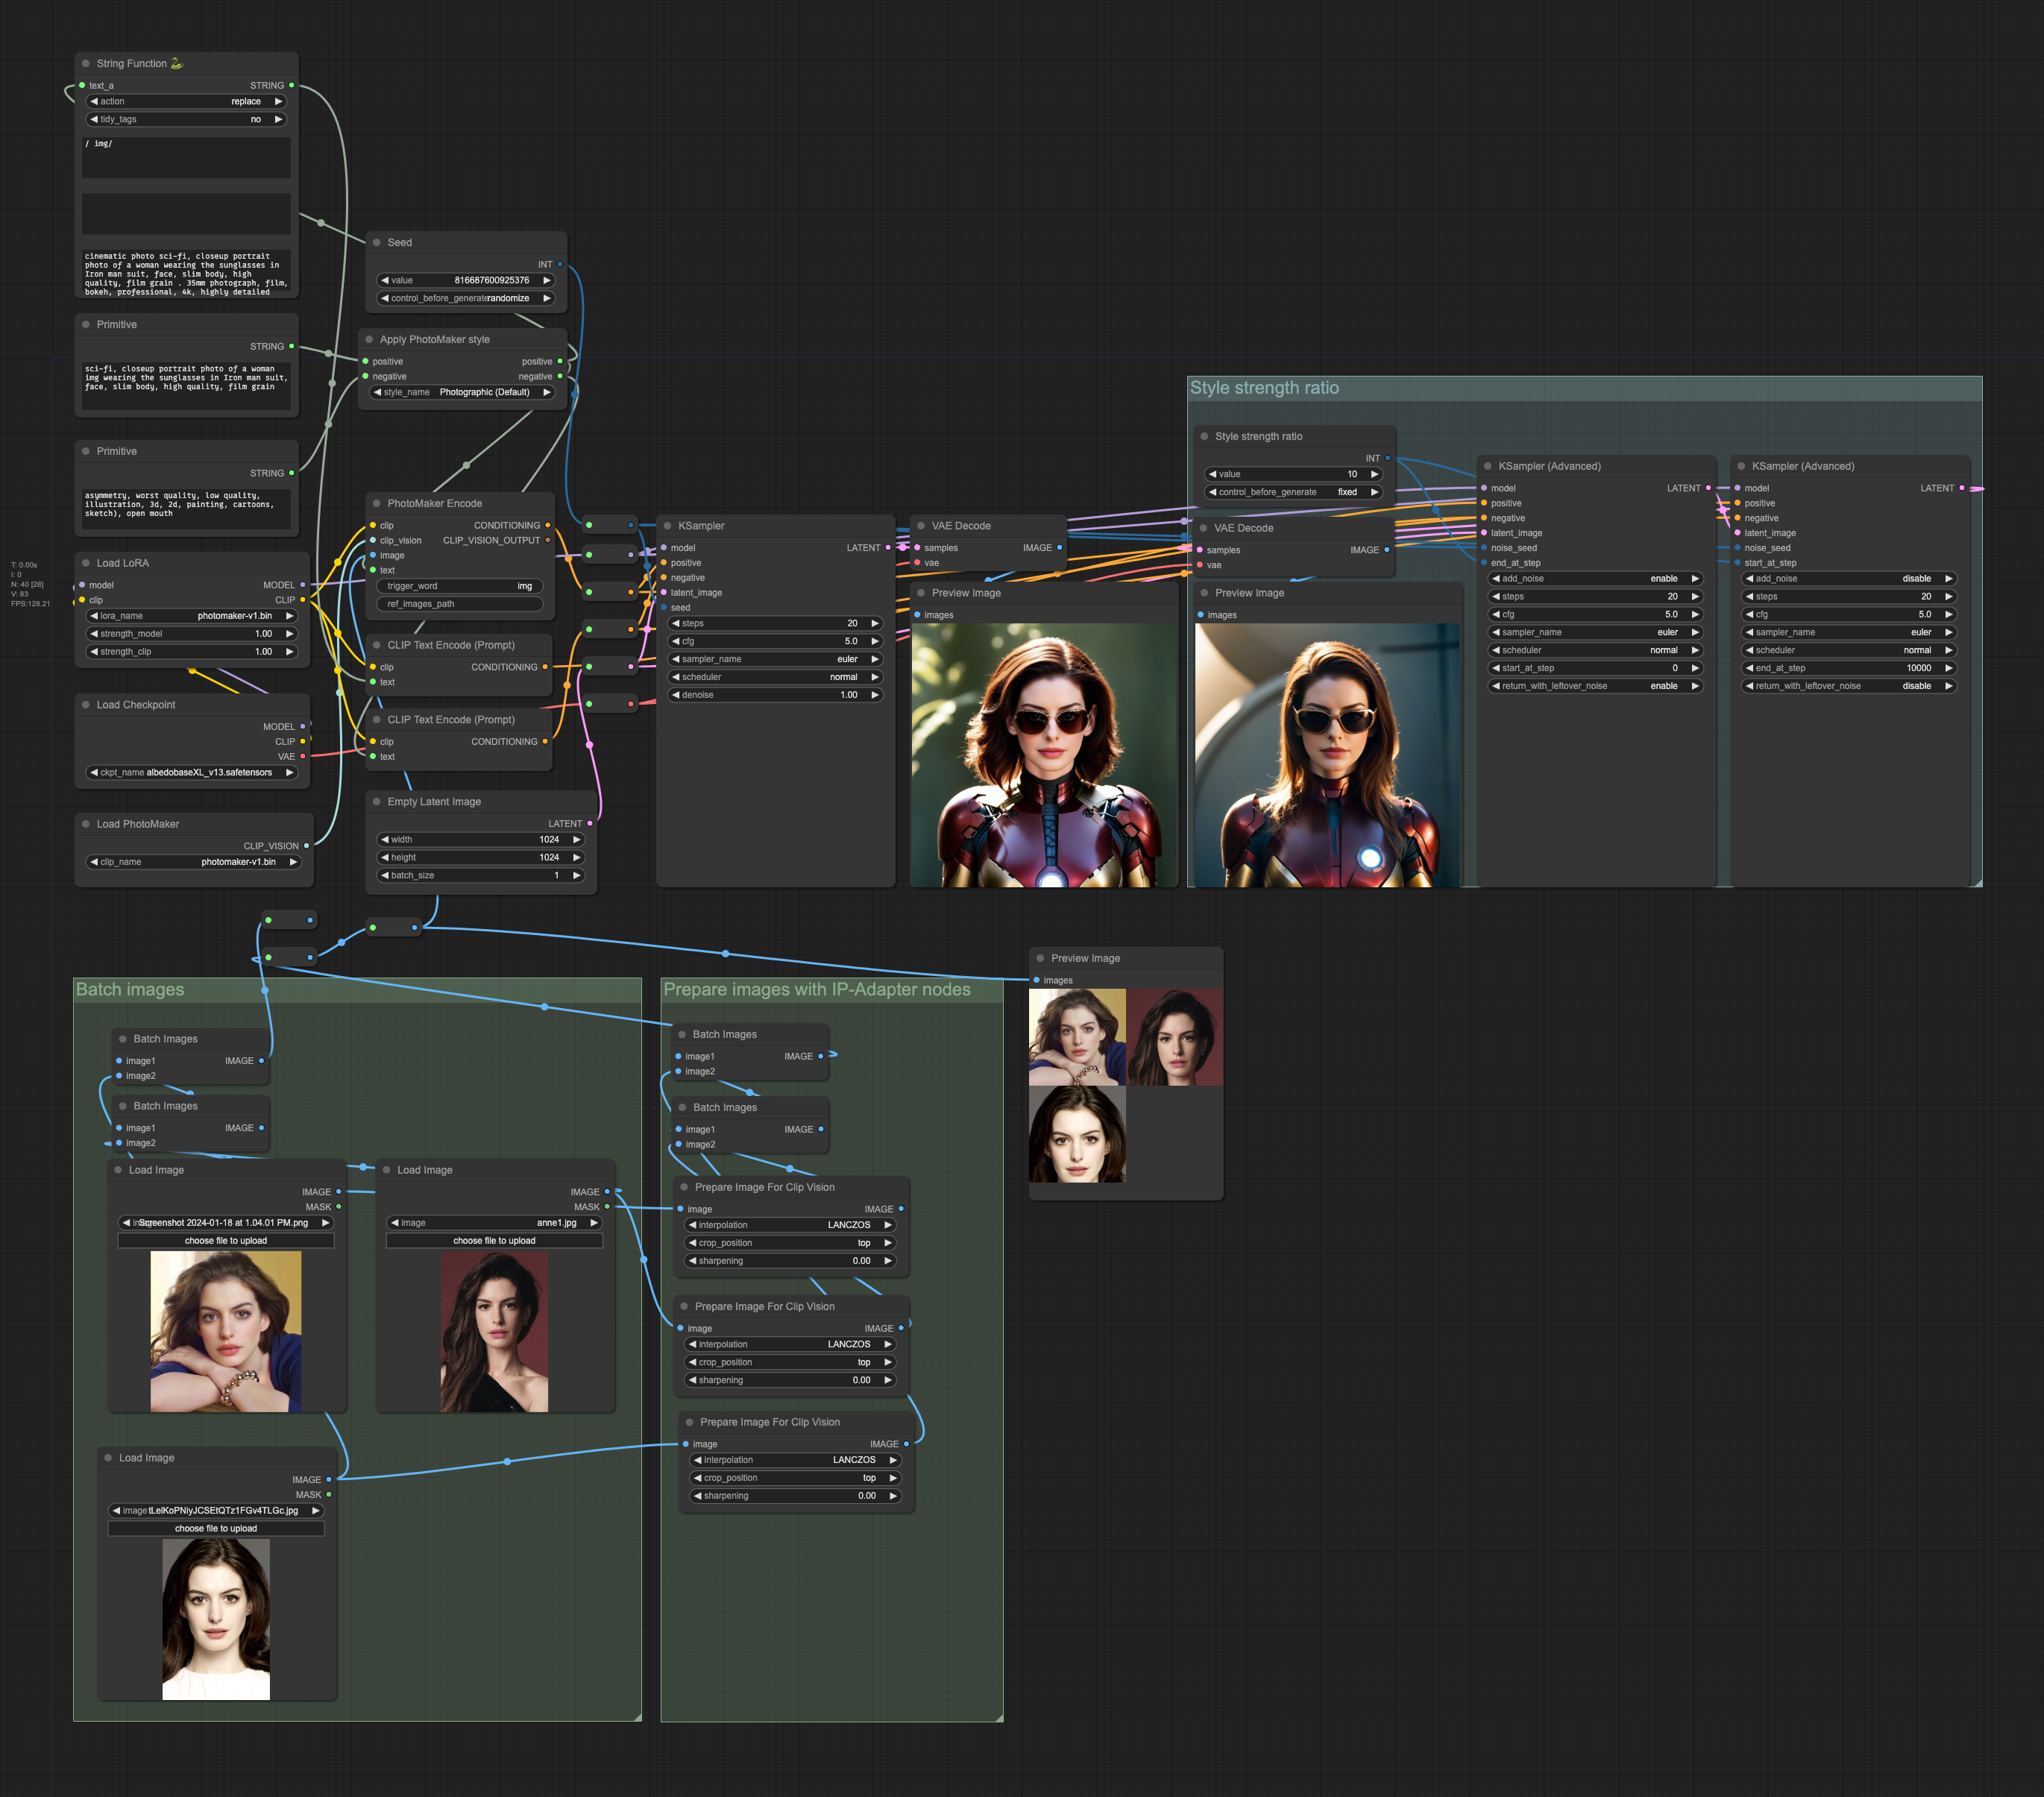2044x1797 pixels.
Task: Click choose file to upload under tLeIKoPNiyJCSEtQTz1FGv4TLGc.jpg
Action: coord(216,1528)
